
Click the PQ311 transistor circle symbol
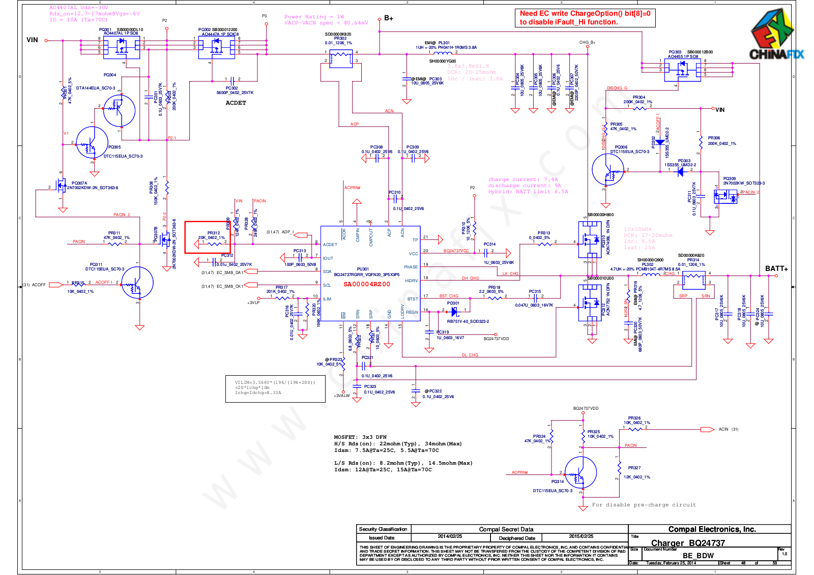click(137, 282)
